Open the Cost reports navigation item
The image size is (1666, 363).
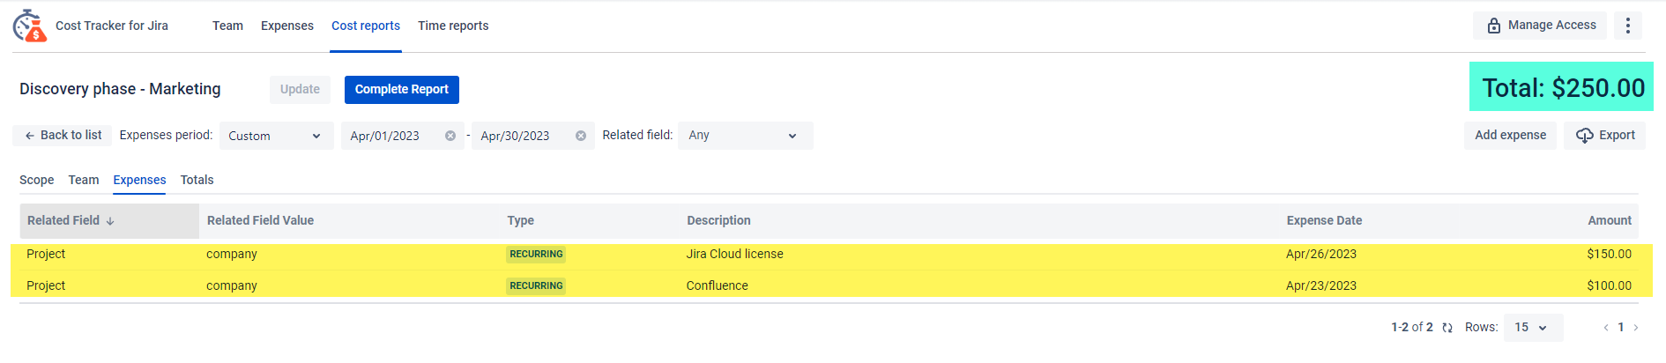(366, 26)
